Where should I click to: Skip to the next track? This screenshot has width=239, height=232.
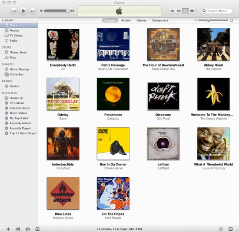tap(33, 11)
